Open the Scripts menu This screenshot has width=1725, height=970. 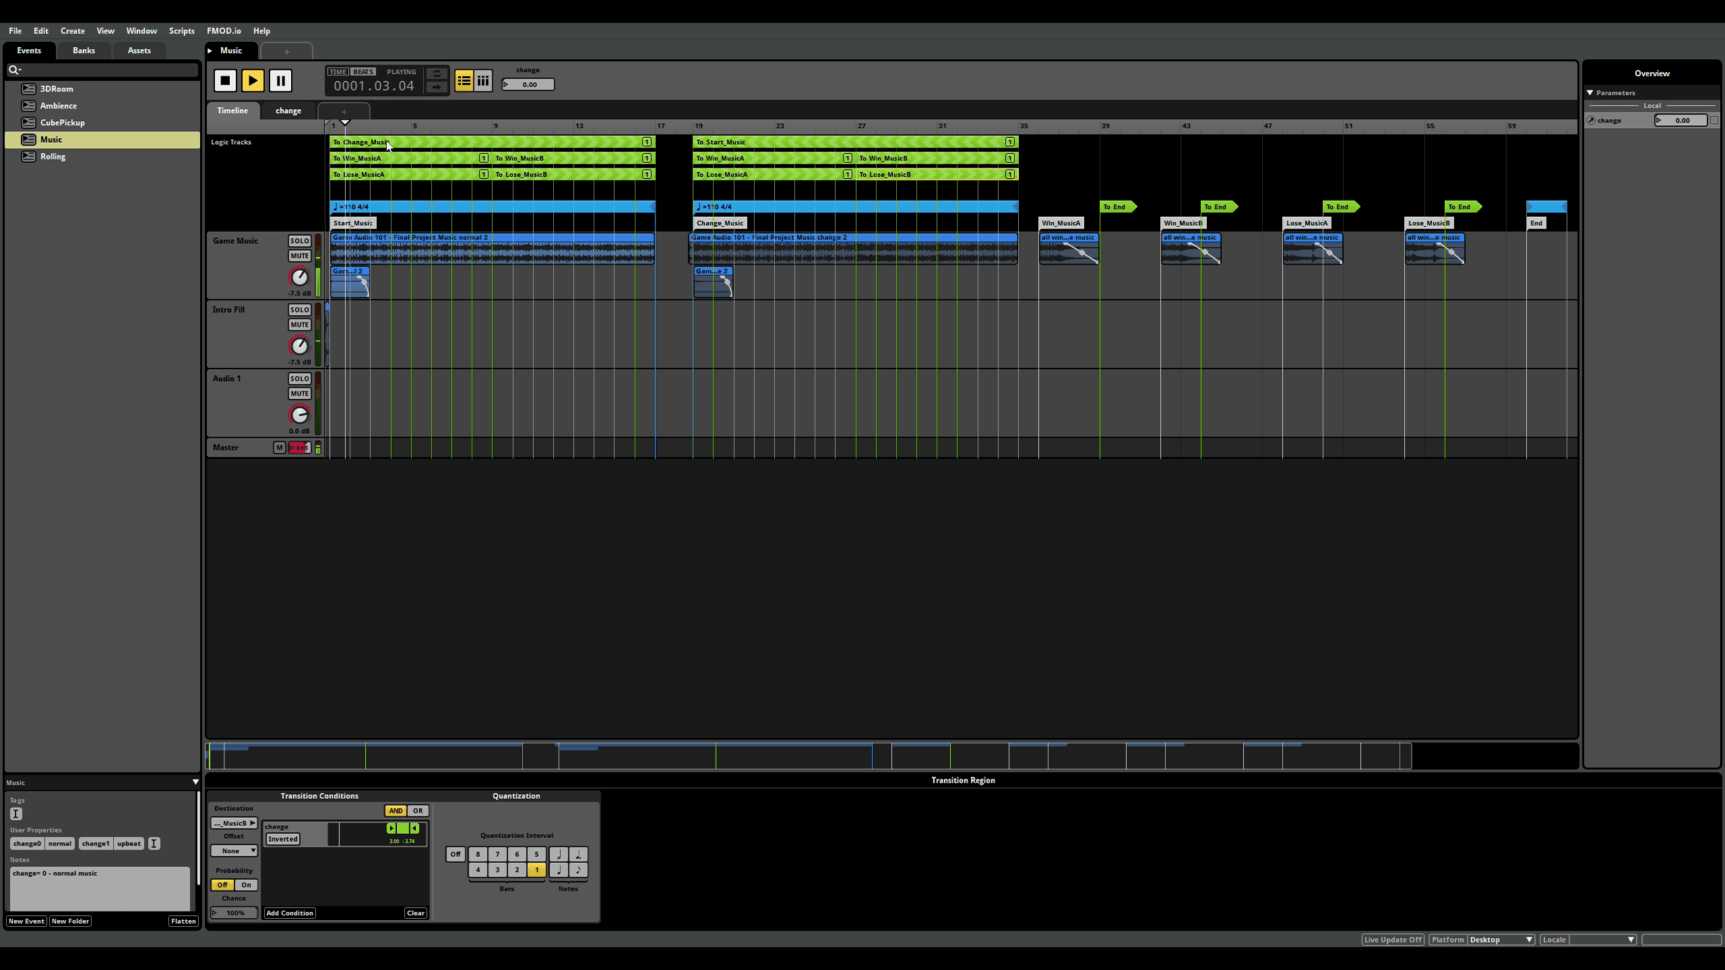[181, 31]
